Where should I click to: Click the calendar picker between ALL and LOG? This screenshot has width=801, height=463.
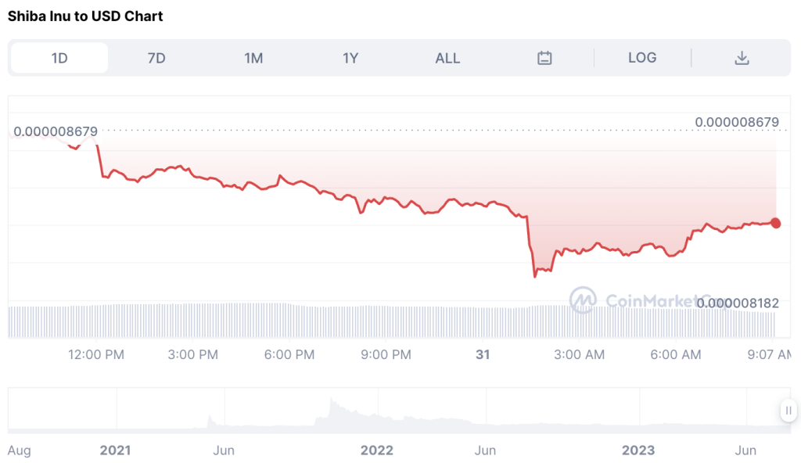pyautogui.click(x=544, y=57)
